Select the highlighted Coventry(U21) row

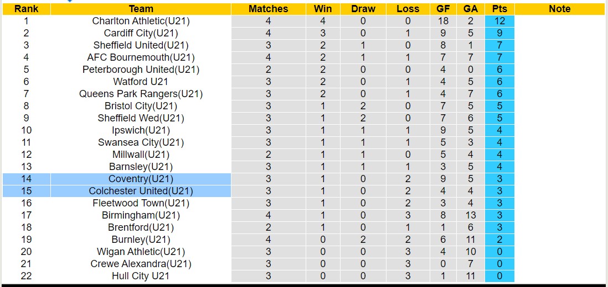[x=141, y=179]
